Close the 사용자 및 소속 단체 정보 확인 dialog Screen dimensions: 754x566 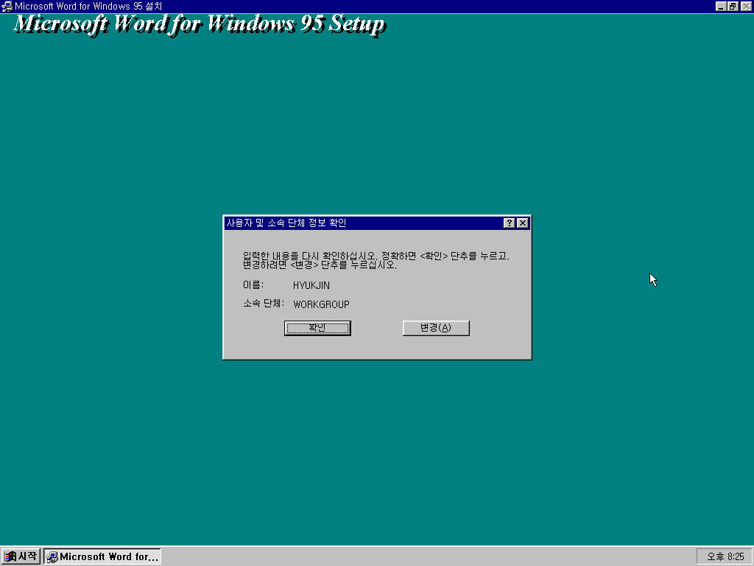pos(523,223)
